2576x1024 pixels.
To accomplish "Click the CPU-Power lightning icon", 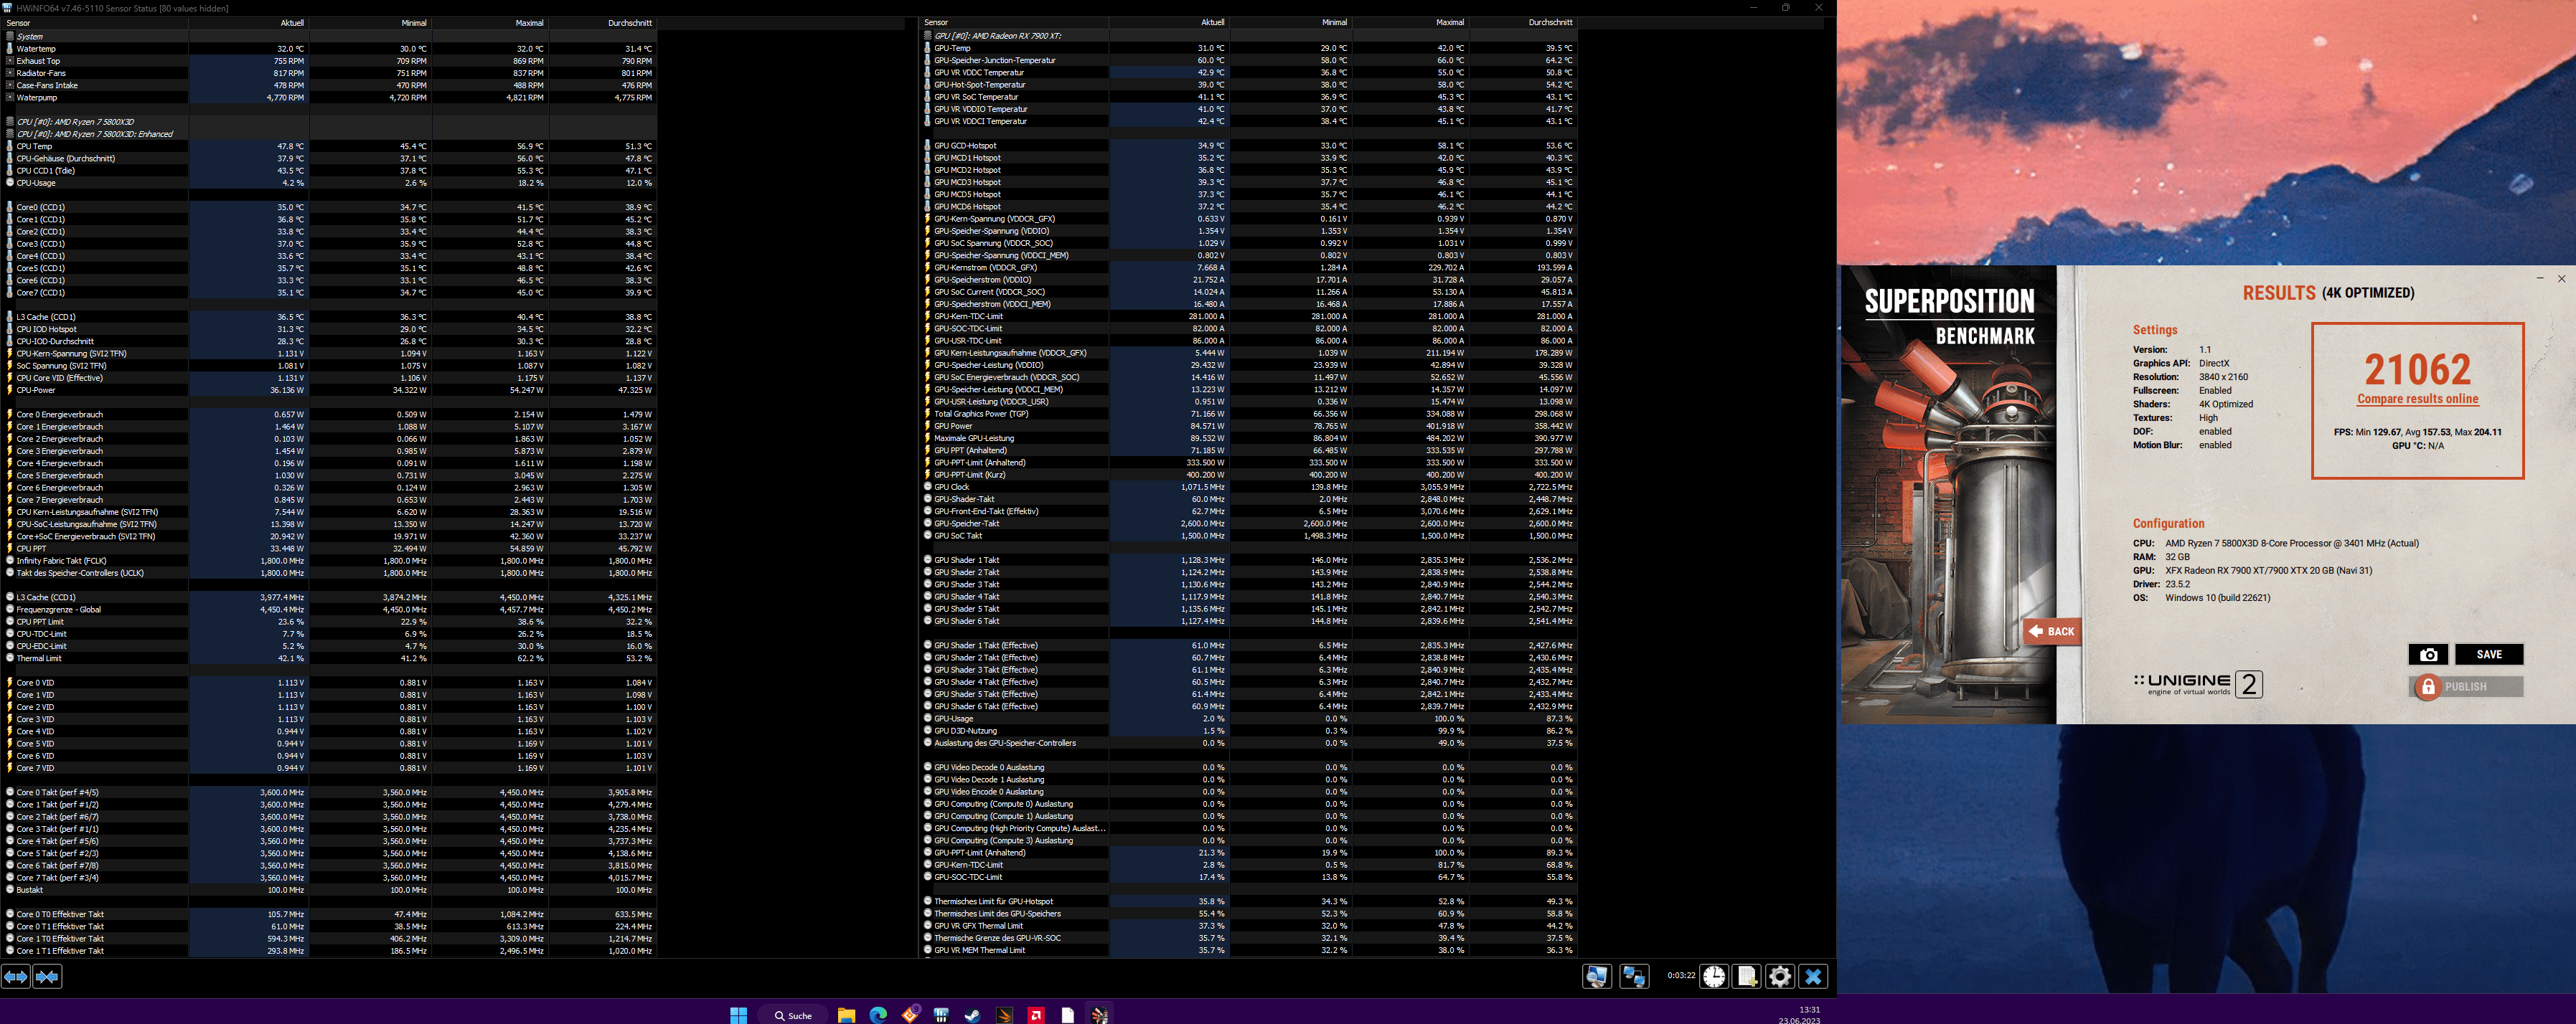I will [x=10, y=389].
